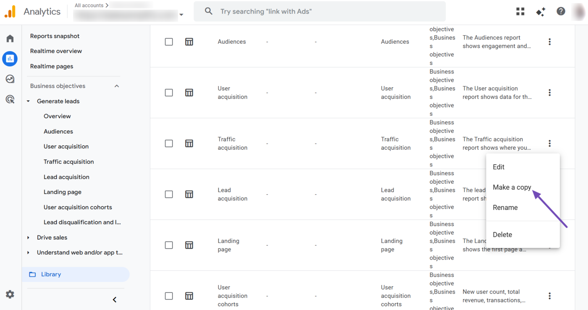588x310 pixels.
Task: Select the Reports icon in left rail
Action: click(10, 59)
